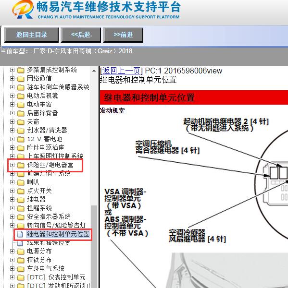Expand the 电动车窗 node
288x288 pixels.
(x=12, y=104)
